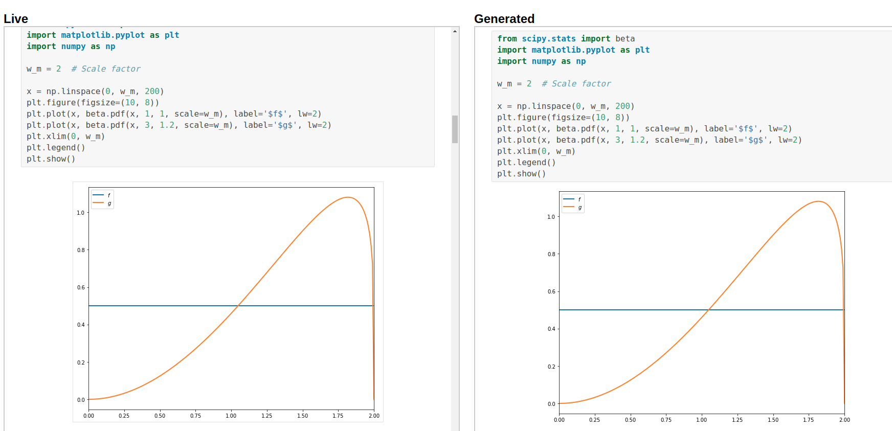Click "import numpy as np" in the Live panel
Screen dimensions: 892x431
71,47
